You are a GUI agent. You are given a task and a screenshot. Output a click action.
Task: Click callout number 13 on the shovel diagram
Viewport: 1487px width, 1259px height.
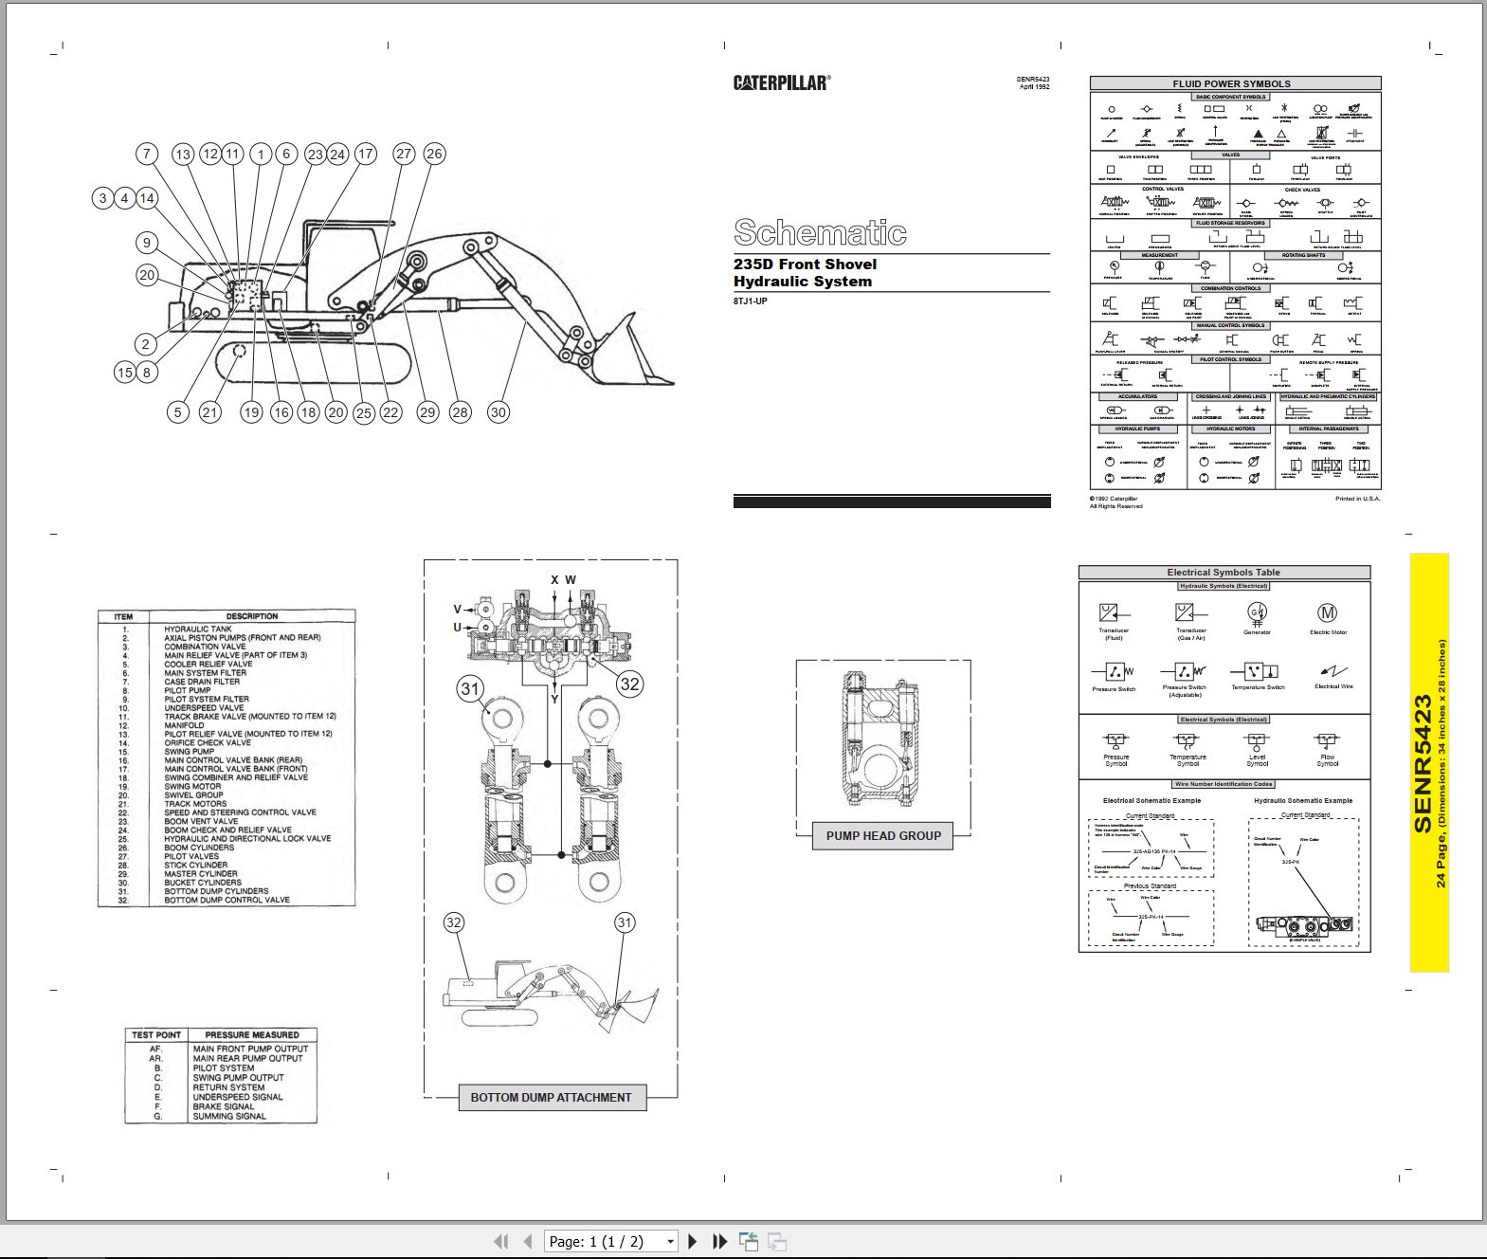pos(183,154)
